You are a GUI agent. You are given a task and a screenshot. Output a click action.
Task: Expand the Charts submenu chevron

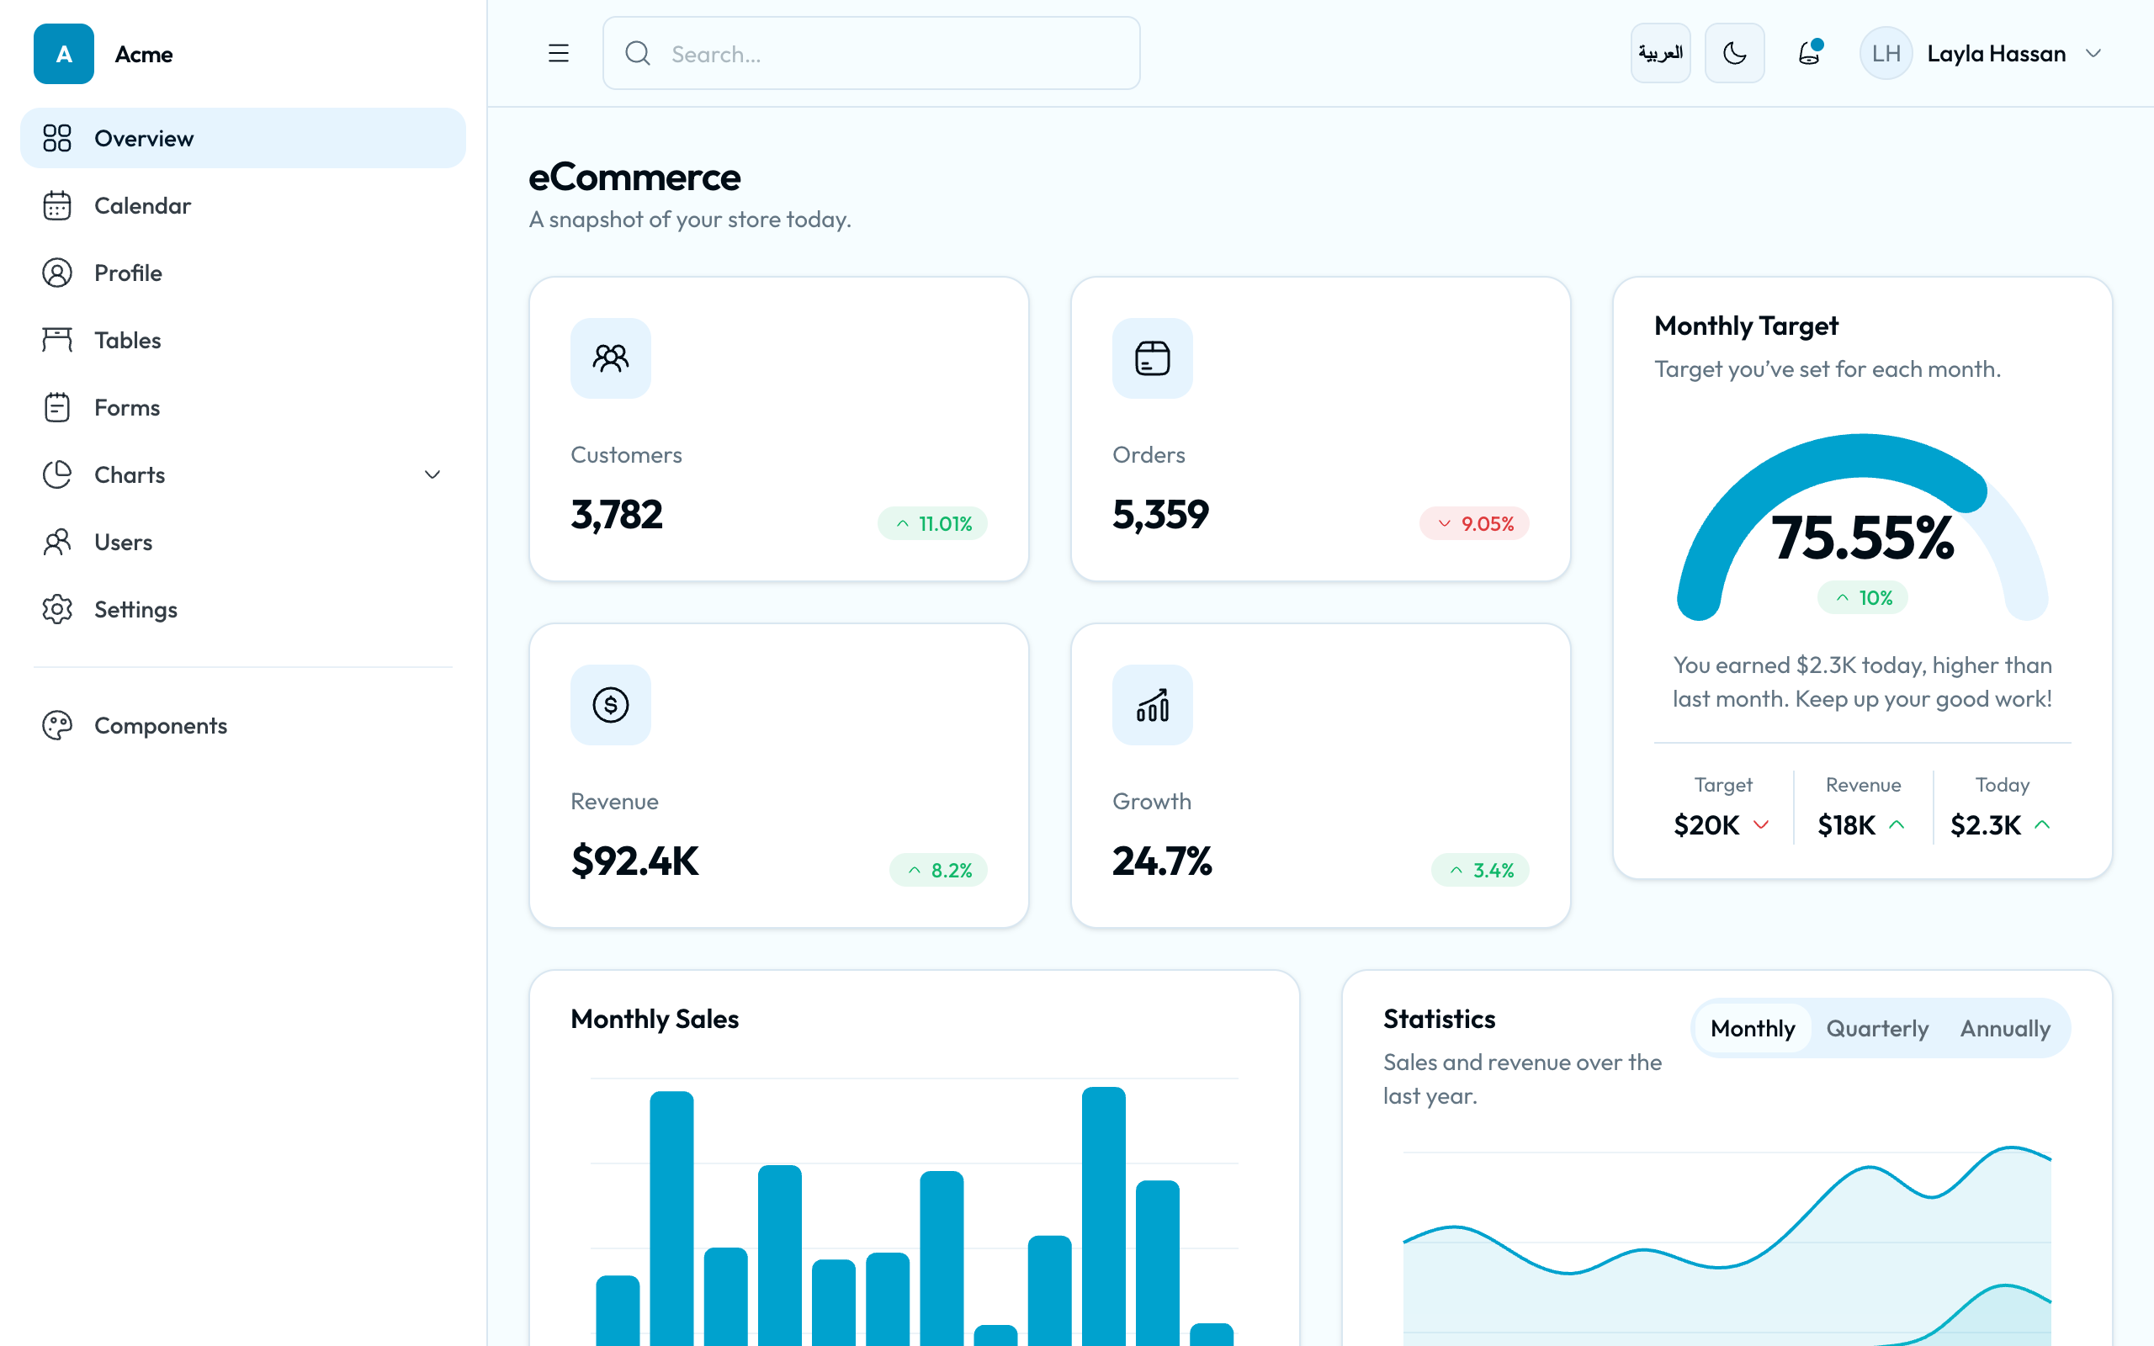pos(432,474)
